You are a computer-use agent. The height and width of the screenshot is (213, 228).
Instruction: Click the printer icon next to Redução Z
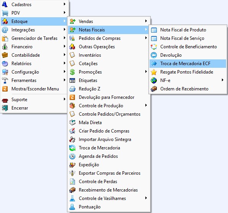point(72,89)
